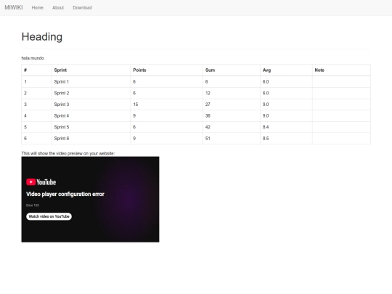
Task: Click row number 6 in the table
Action: [25, 138]
